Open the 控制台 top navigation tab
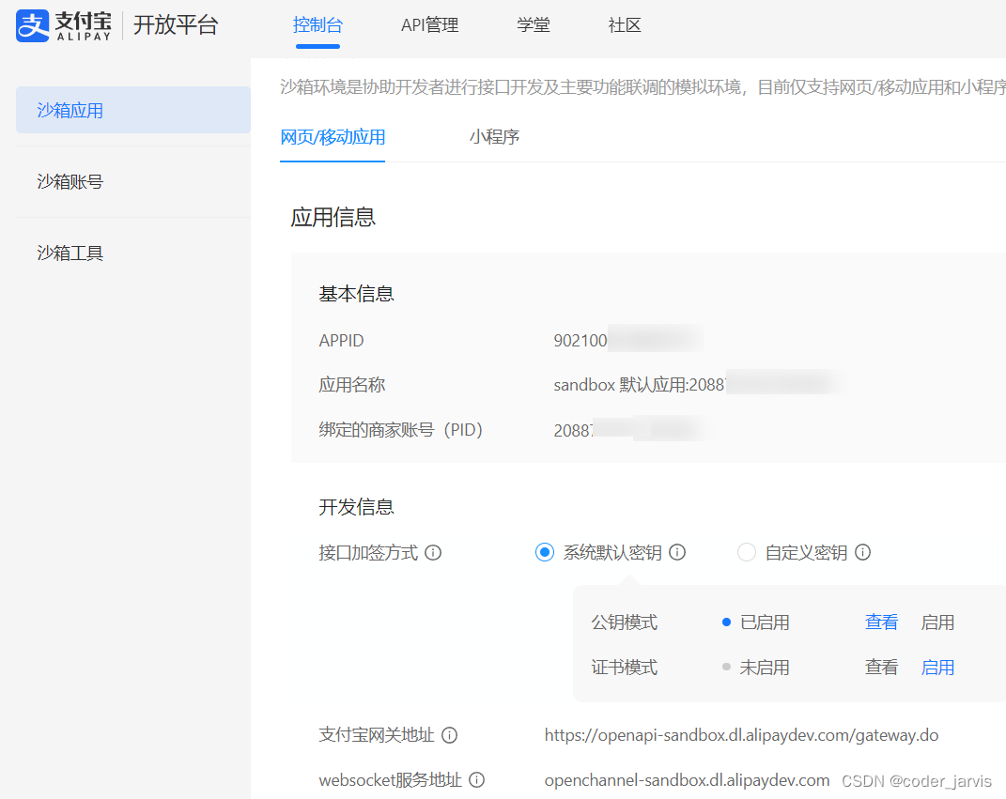 click(x=317, y=25)
